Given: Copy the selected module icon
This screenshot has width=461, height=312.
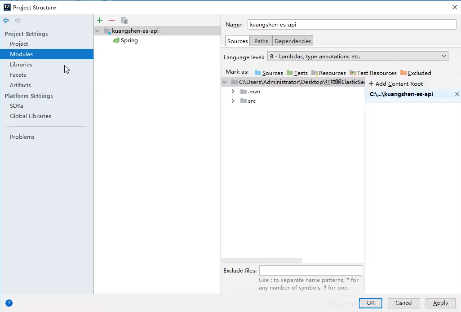Looking at the screenshot, I should (x=124, y=20).
